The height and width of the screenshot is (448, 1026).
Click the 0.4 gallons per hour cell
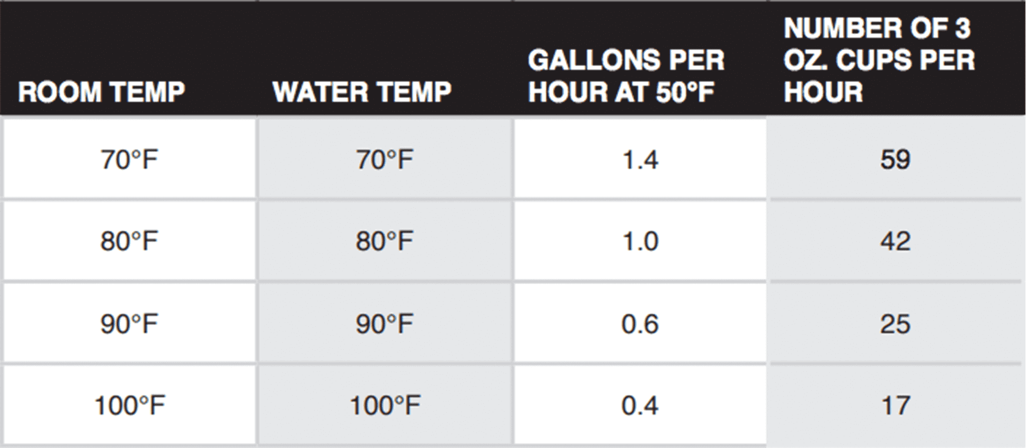[640, 406]
